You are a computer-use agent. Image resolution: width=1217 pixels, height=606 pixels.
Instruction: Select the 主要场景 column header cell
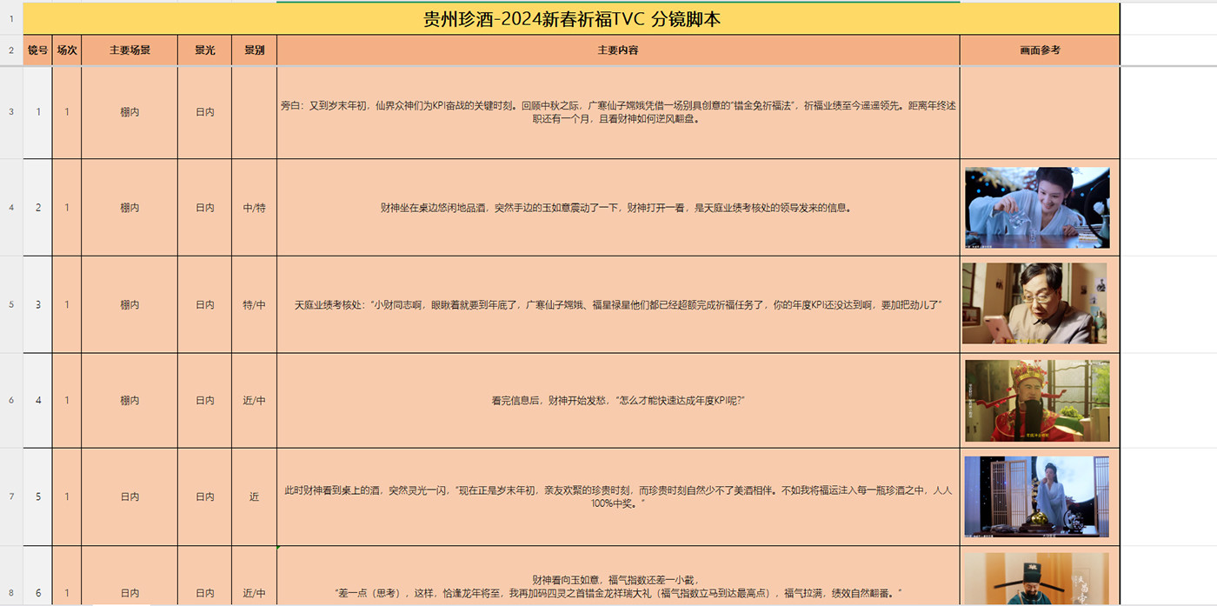[130, 50]
